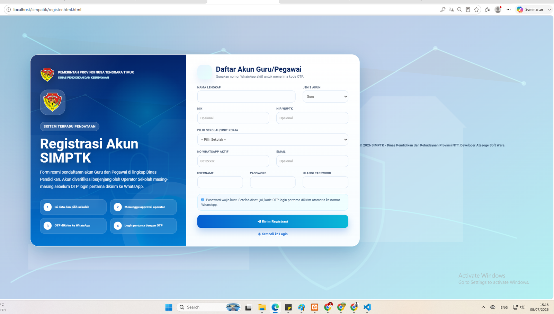Click the Nama Lengkap input field
This screenshot has height=314, width=554.
pos(246,96)
